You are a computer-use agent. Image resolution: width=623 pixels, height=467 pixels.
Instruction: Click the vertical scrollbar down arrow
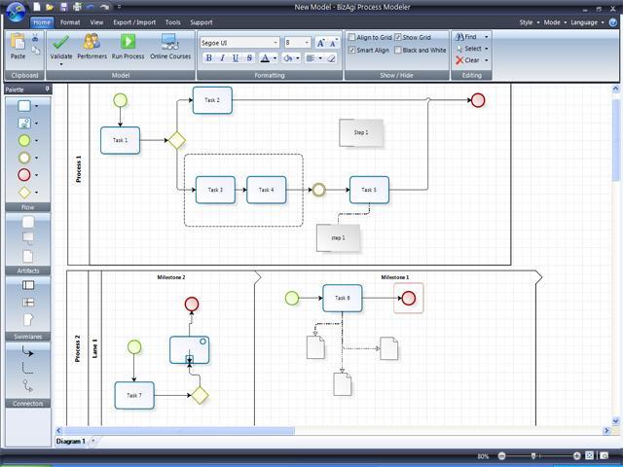[616, 421]
